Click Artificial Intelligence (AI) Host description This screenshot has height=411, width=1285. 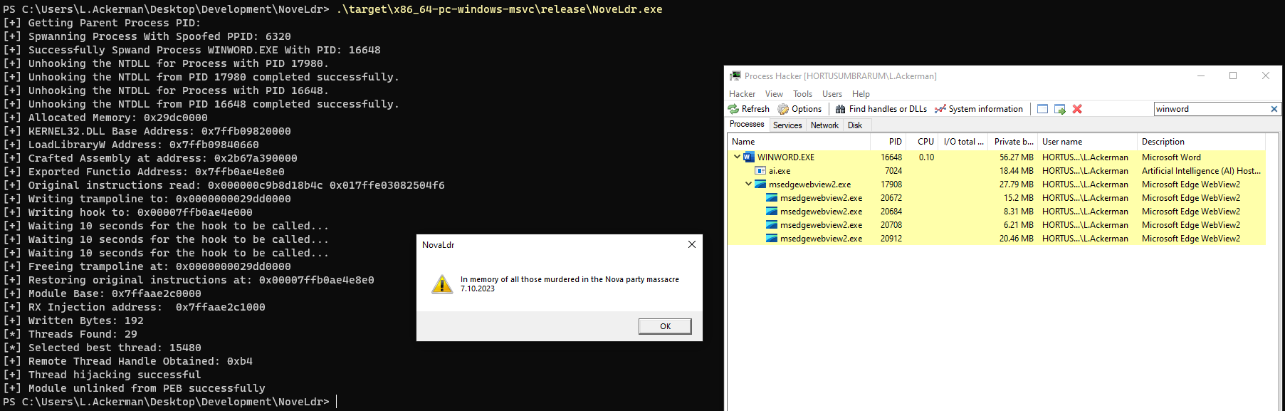pyautogui.click(x=1201, y=171)
